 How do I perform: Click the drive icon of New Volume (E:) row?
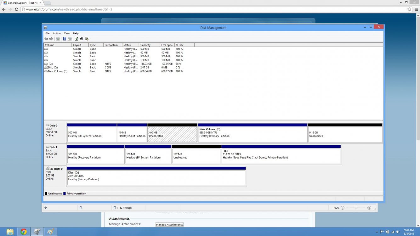pyautogui.click(x=46, y=71)
